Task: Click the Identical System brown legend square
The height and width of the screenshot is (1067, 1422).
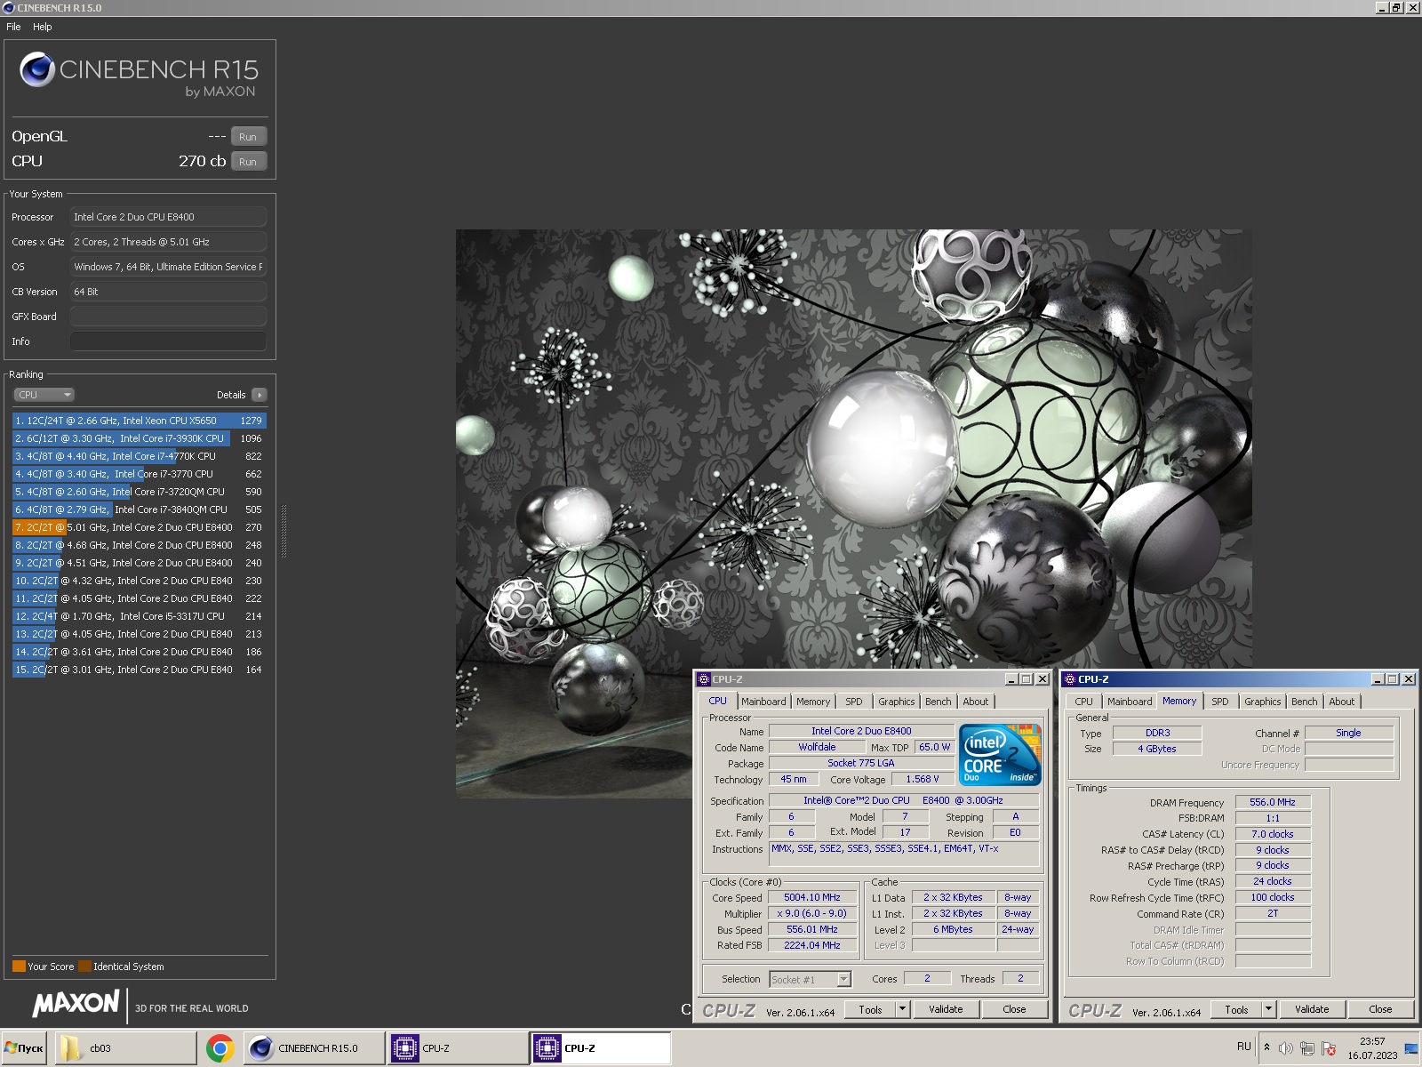Action: 84,967
